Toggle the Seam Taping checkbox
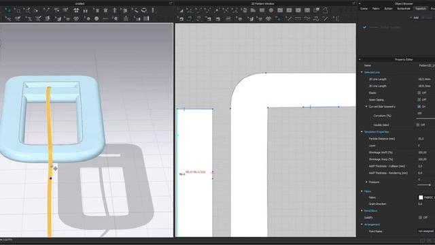The width and height of the screenshot is (435, 245). [419, 99]
